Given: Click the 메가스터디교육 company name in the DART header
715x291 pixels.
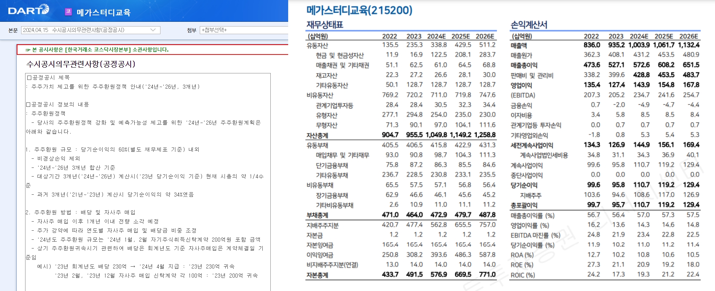Looking at the screenshot, I should (x=103, y=12).
